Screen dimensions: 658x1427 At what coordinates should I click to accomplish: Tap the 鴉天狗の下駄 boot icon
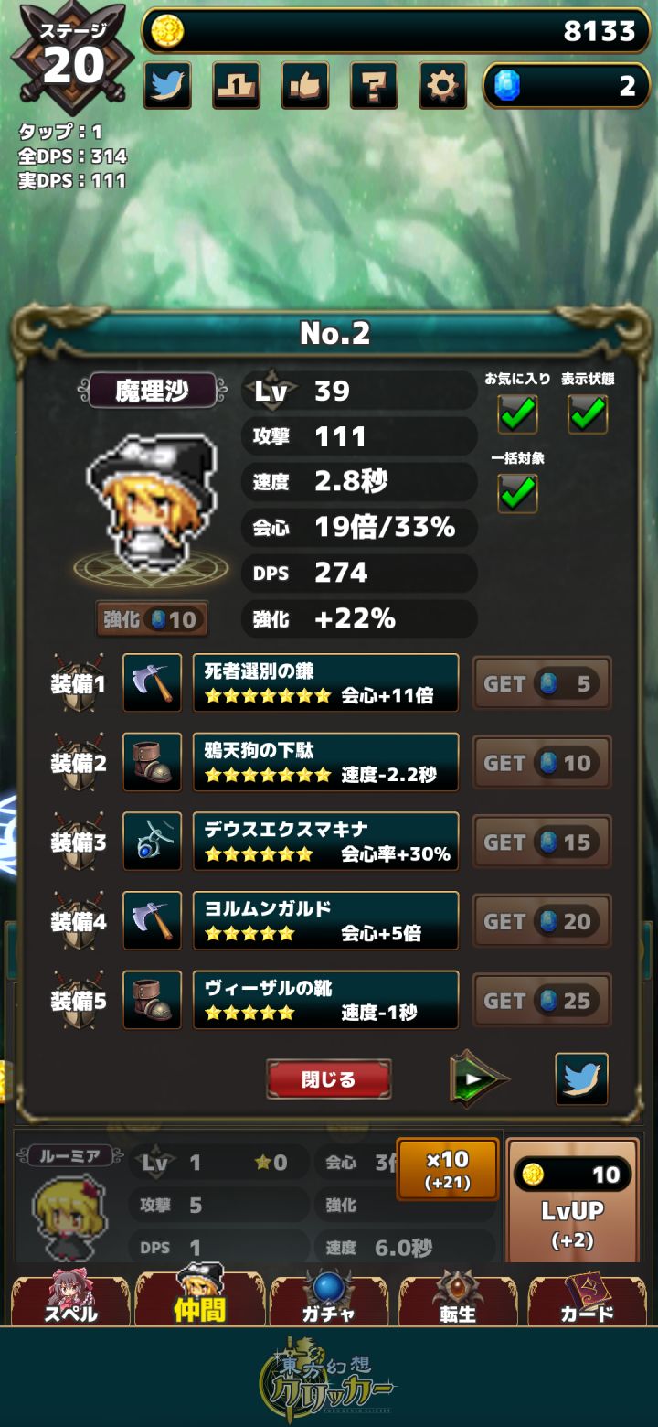click(152, 762)
